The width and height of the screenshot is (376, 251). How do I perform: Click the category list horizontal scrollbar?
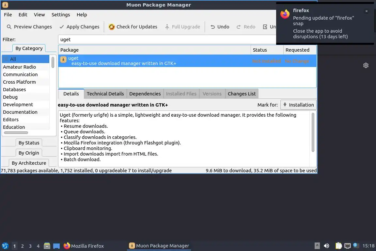tap(16, 133)
